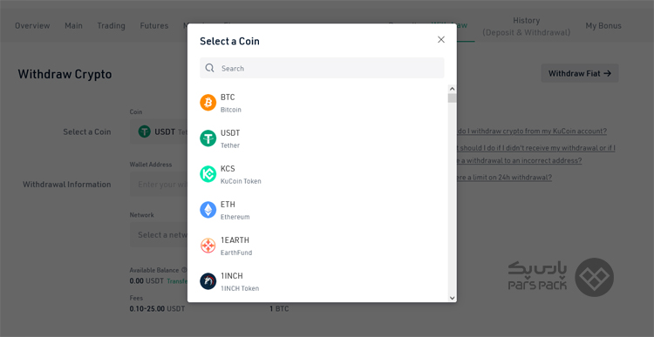Close the Select a Coin dialog
The height and width of the screenshot is (337, 654).
click(441, 39)
